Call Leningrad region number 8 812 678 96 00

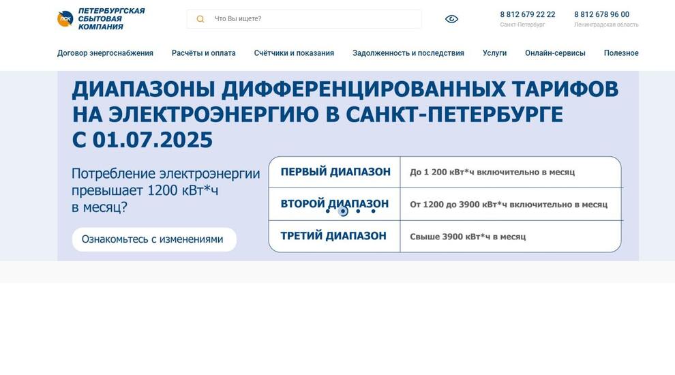[x=601, y=14]
